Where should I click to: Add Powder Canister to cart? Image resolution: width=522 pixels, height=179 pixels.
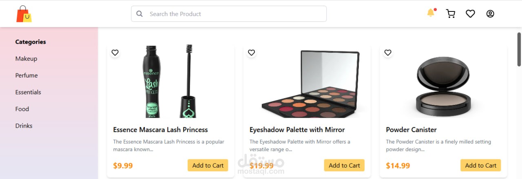[x=480, y=166]
